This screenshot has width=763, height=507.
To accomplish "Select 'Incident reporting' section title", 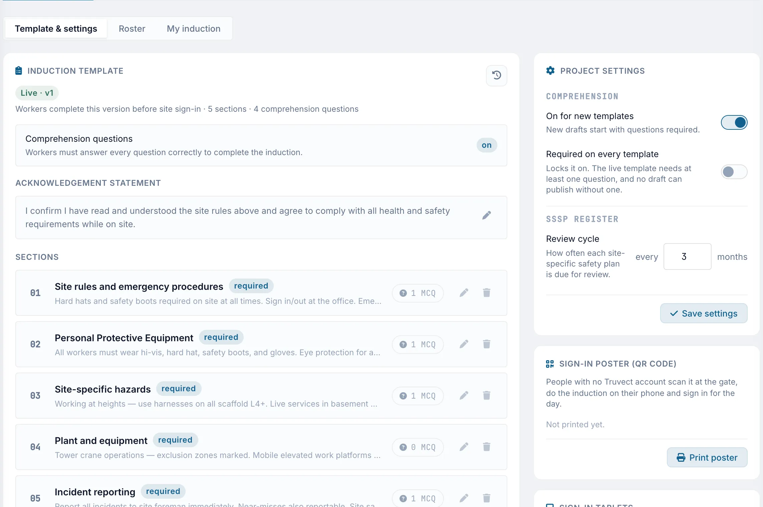I will [x=95, y=492].
